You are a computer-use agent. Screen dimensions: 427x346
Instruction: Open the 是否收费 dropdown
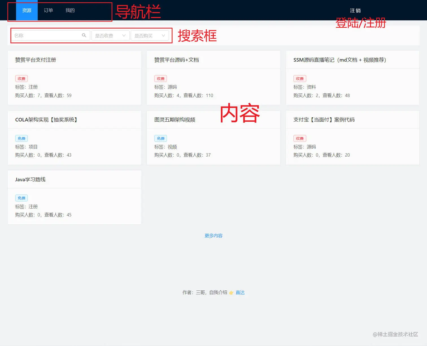click(110, 36)
